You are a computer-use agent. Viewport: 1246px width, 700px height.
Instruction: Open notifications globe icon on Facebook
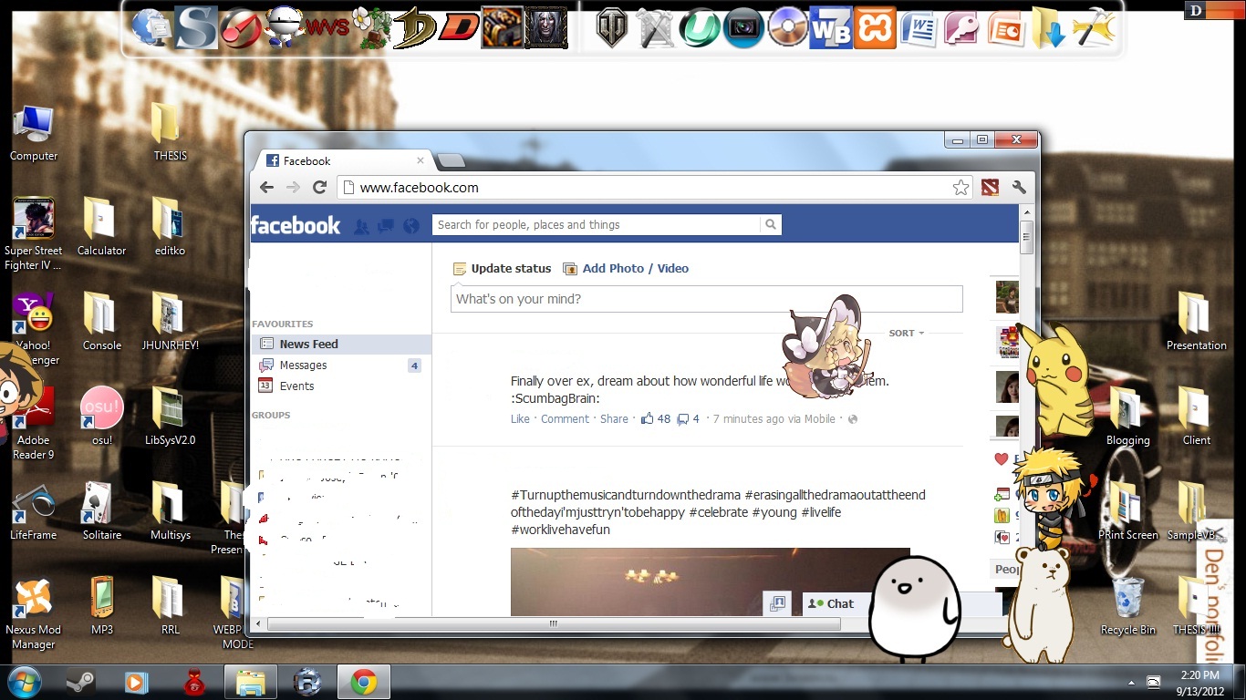(x=411, y=224)
